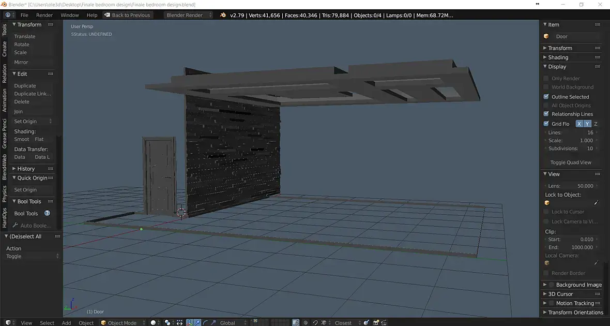Select the translate manipulator arrow icon
Image resolution: width=610 pixels, height=326 pixels.
click(x=197, y=322)
